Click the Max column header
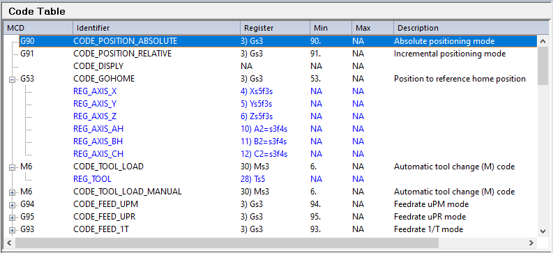Screen dimensions: 553x253 372,28
